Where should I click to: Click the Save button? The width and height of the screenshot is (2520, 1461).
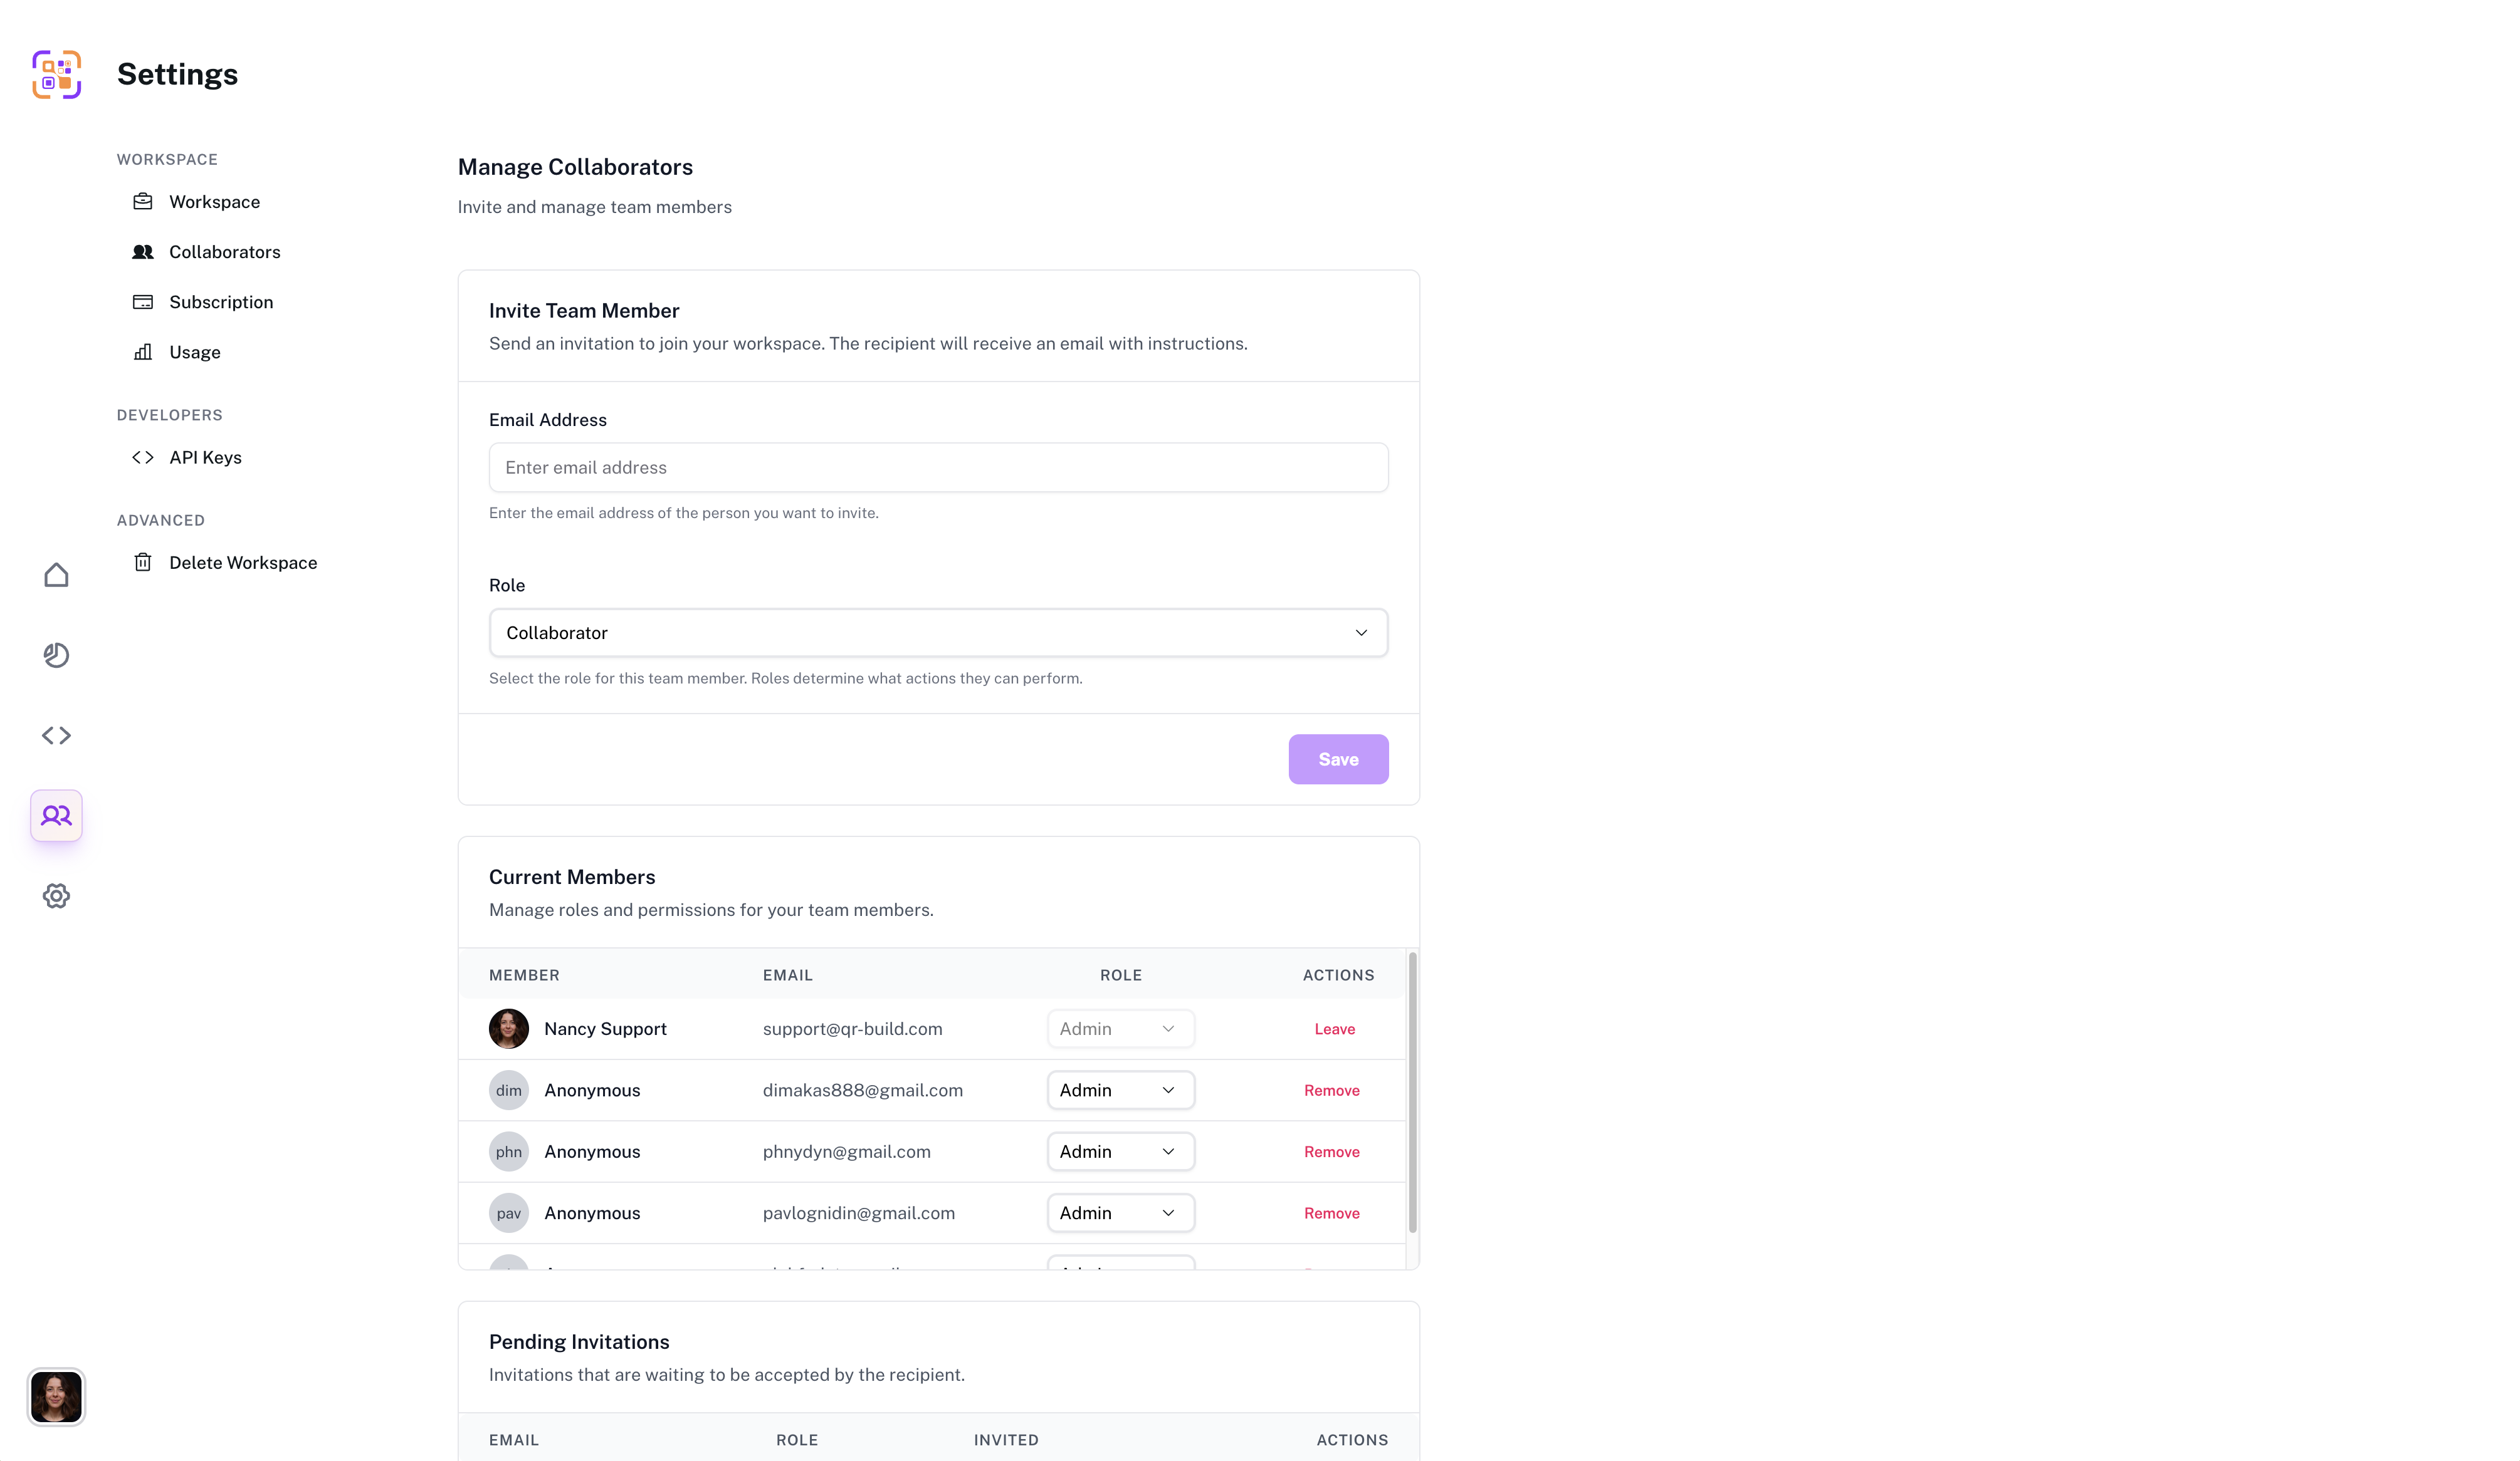click(1338, 759)
